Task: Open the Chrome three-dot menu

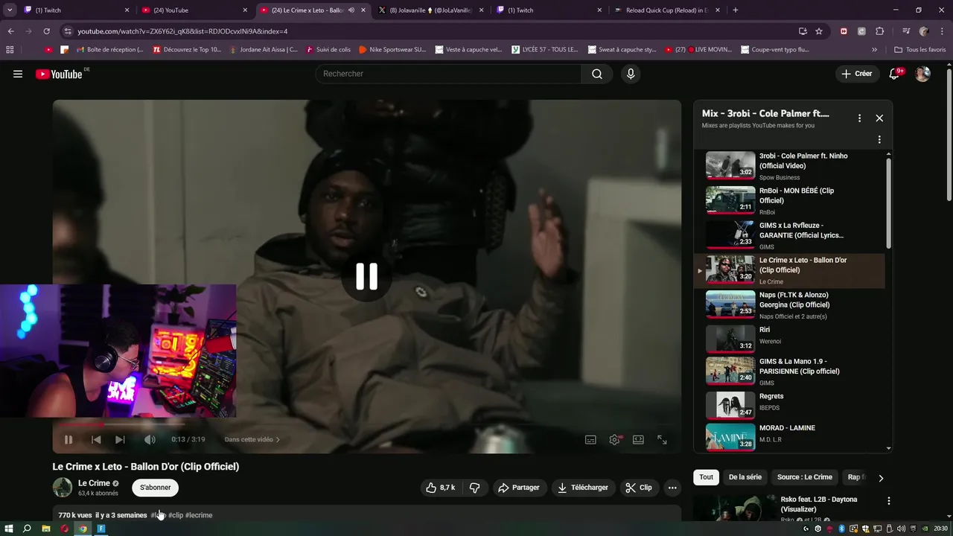Action: pyautogui.click(x=942, y=31)
